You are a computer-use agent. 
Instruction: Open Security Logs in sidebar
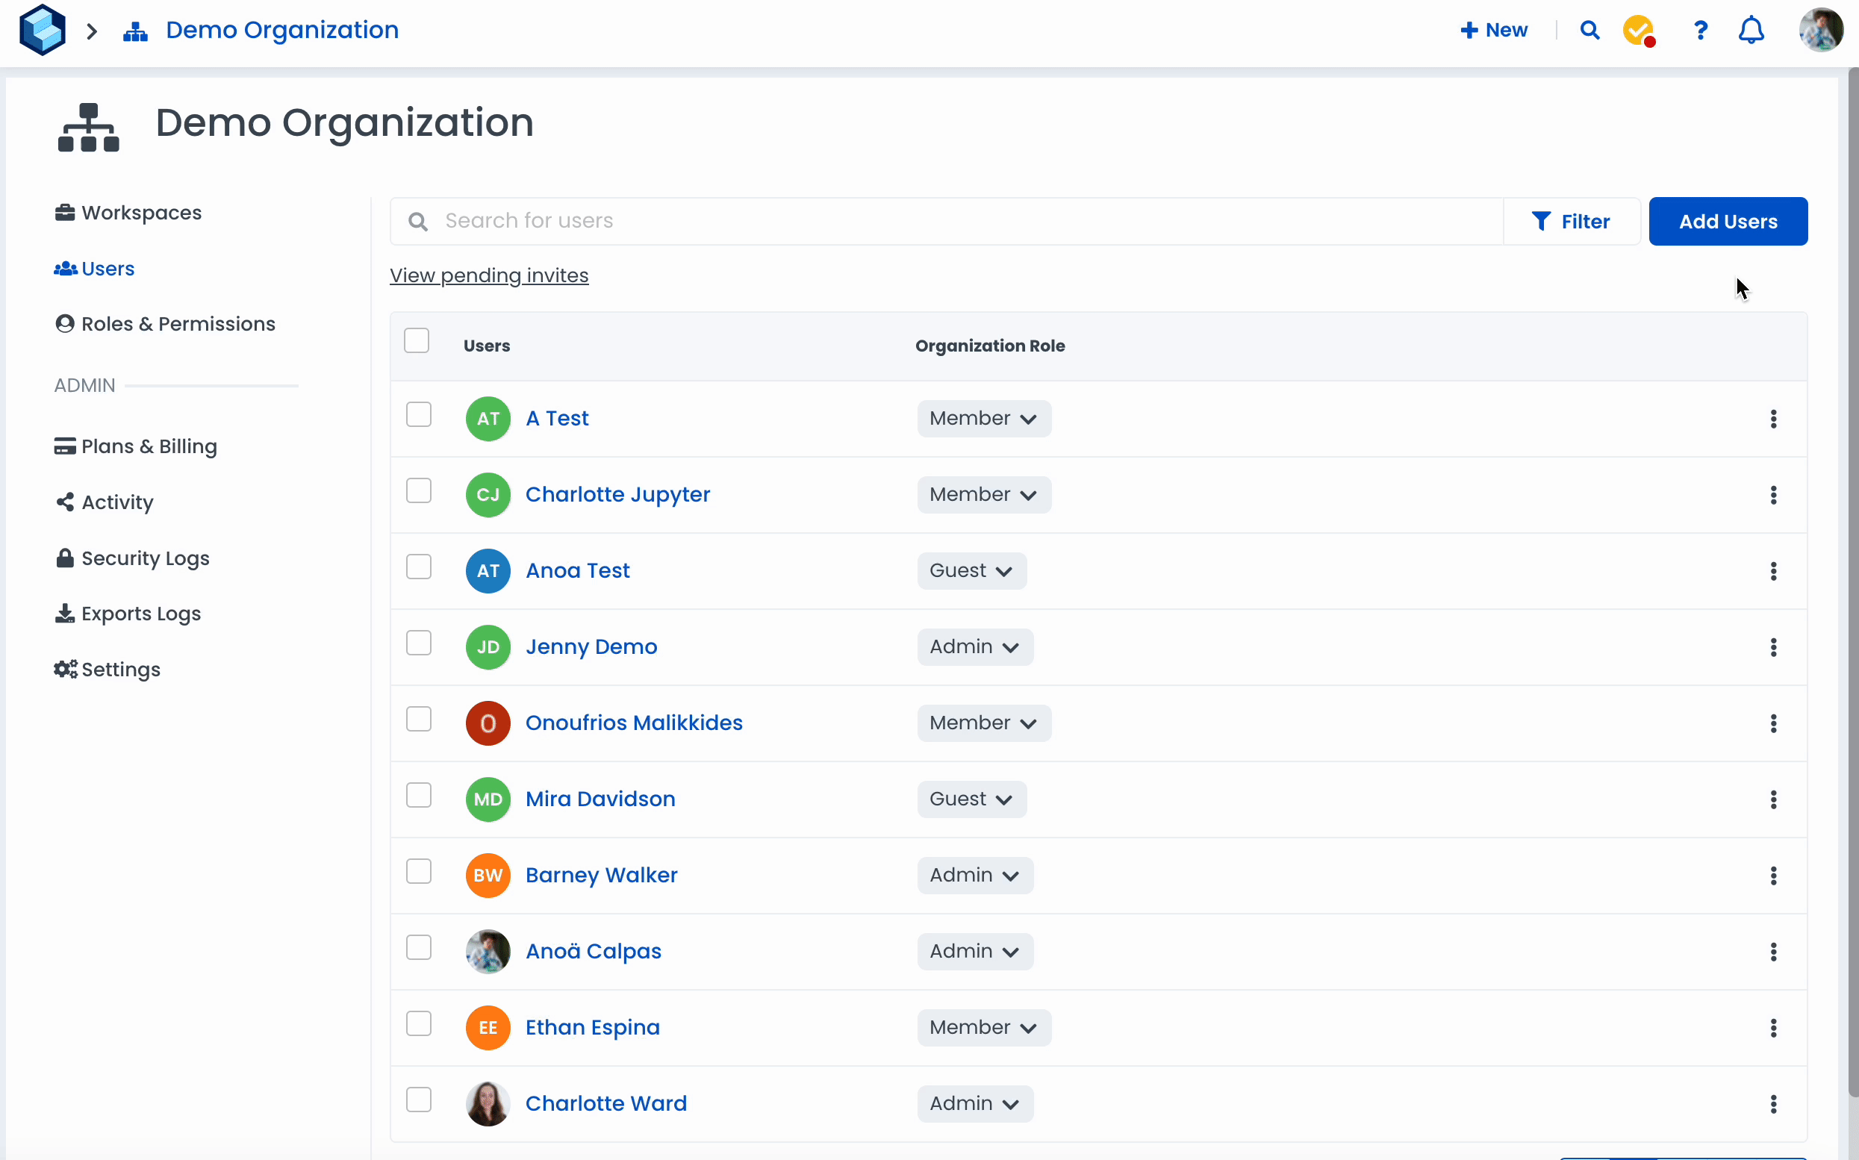pos(144,558)
